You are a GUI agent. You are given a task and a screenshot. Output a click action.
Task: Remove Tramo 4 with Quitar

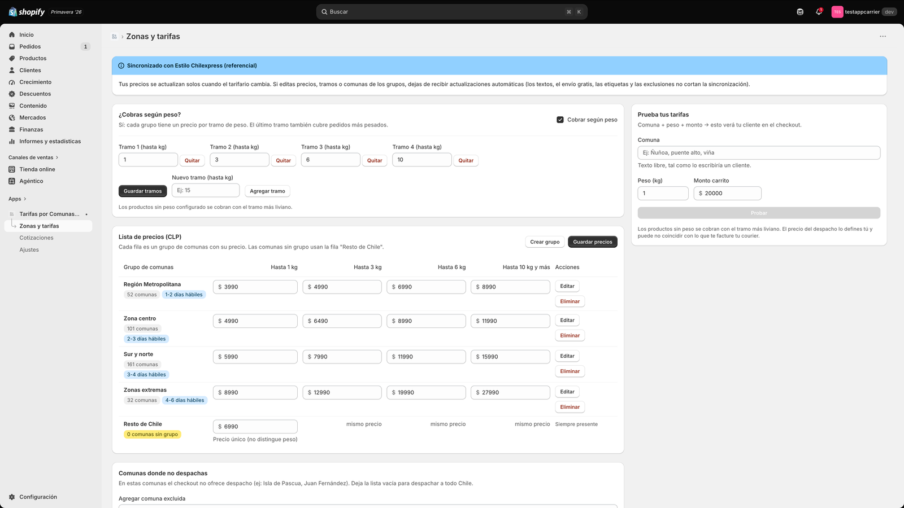[x=466, y=160]
